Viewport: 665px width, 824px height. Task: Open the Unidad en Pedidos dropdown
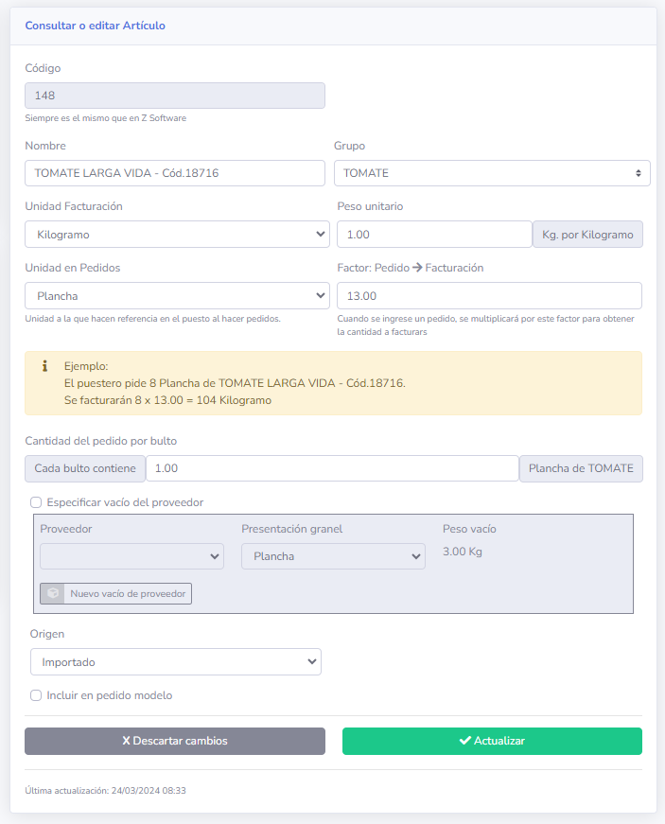click(177, 296)
